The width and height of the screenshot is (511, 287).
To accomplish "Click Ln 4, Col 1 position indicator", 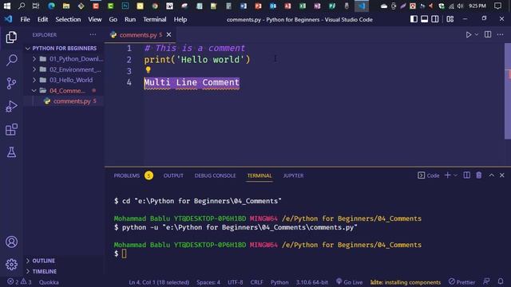I will pyautogui.click(x=159, y=281).
